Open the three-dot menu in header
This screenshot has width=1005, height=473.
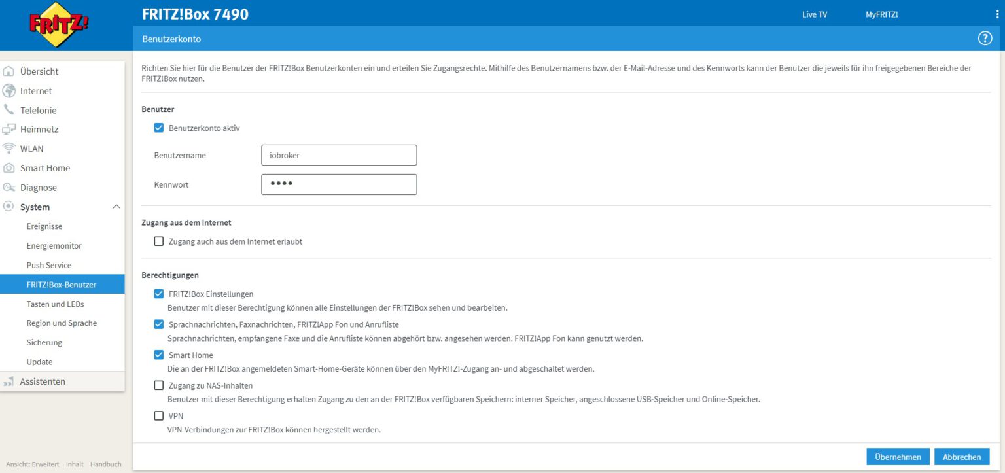(x=997, y=14)
